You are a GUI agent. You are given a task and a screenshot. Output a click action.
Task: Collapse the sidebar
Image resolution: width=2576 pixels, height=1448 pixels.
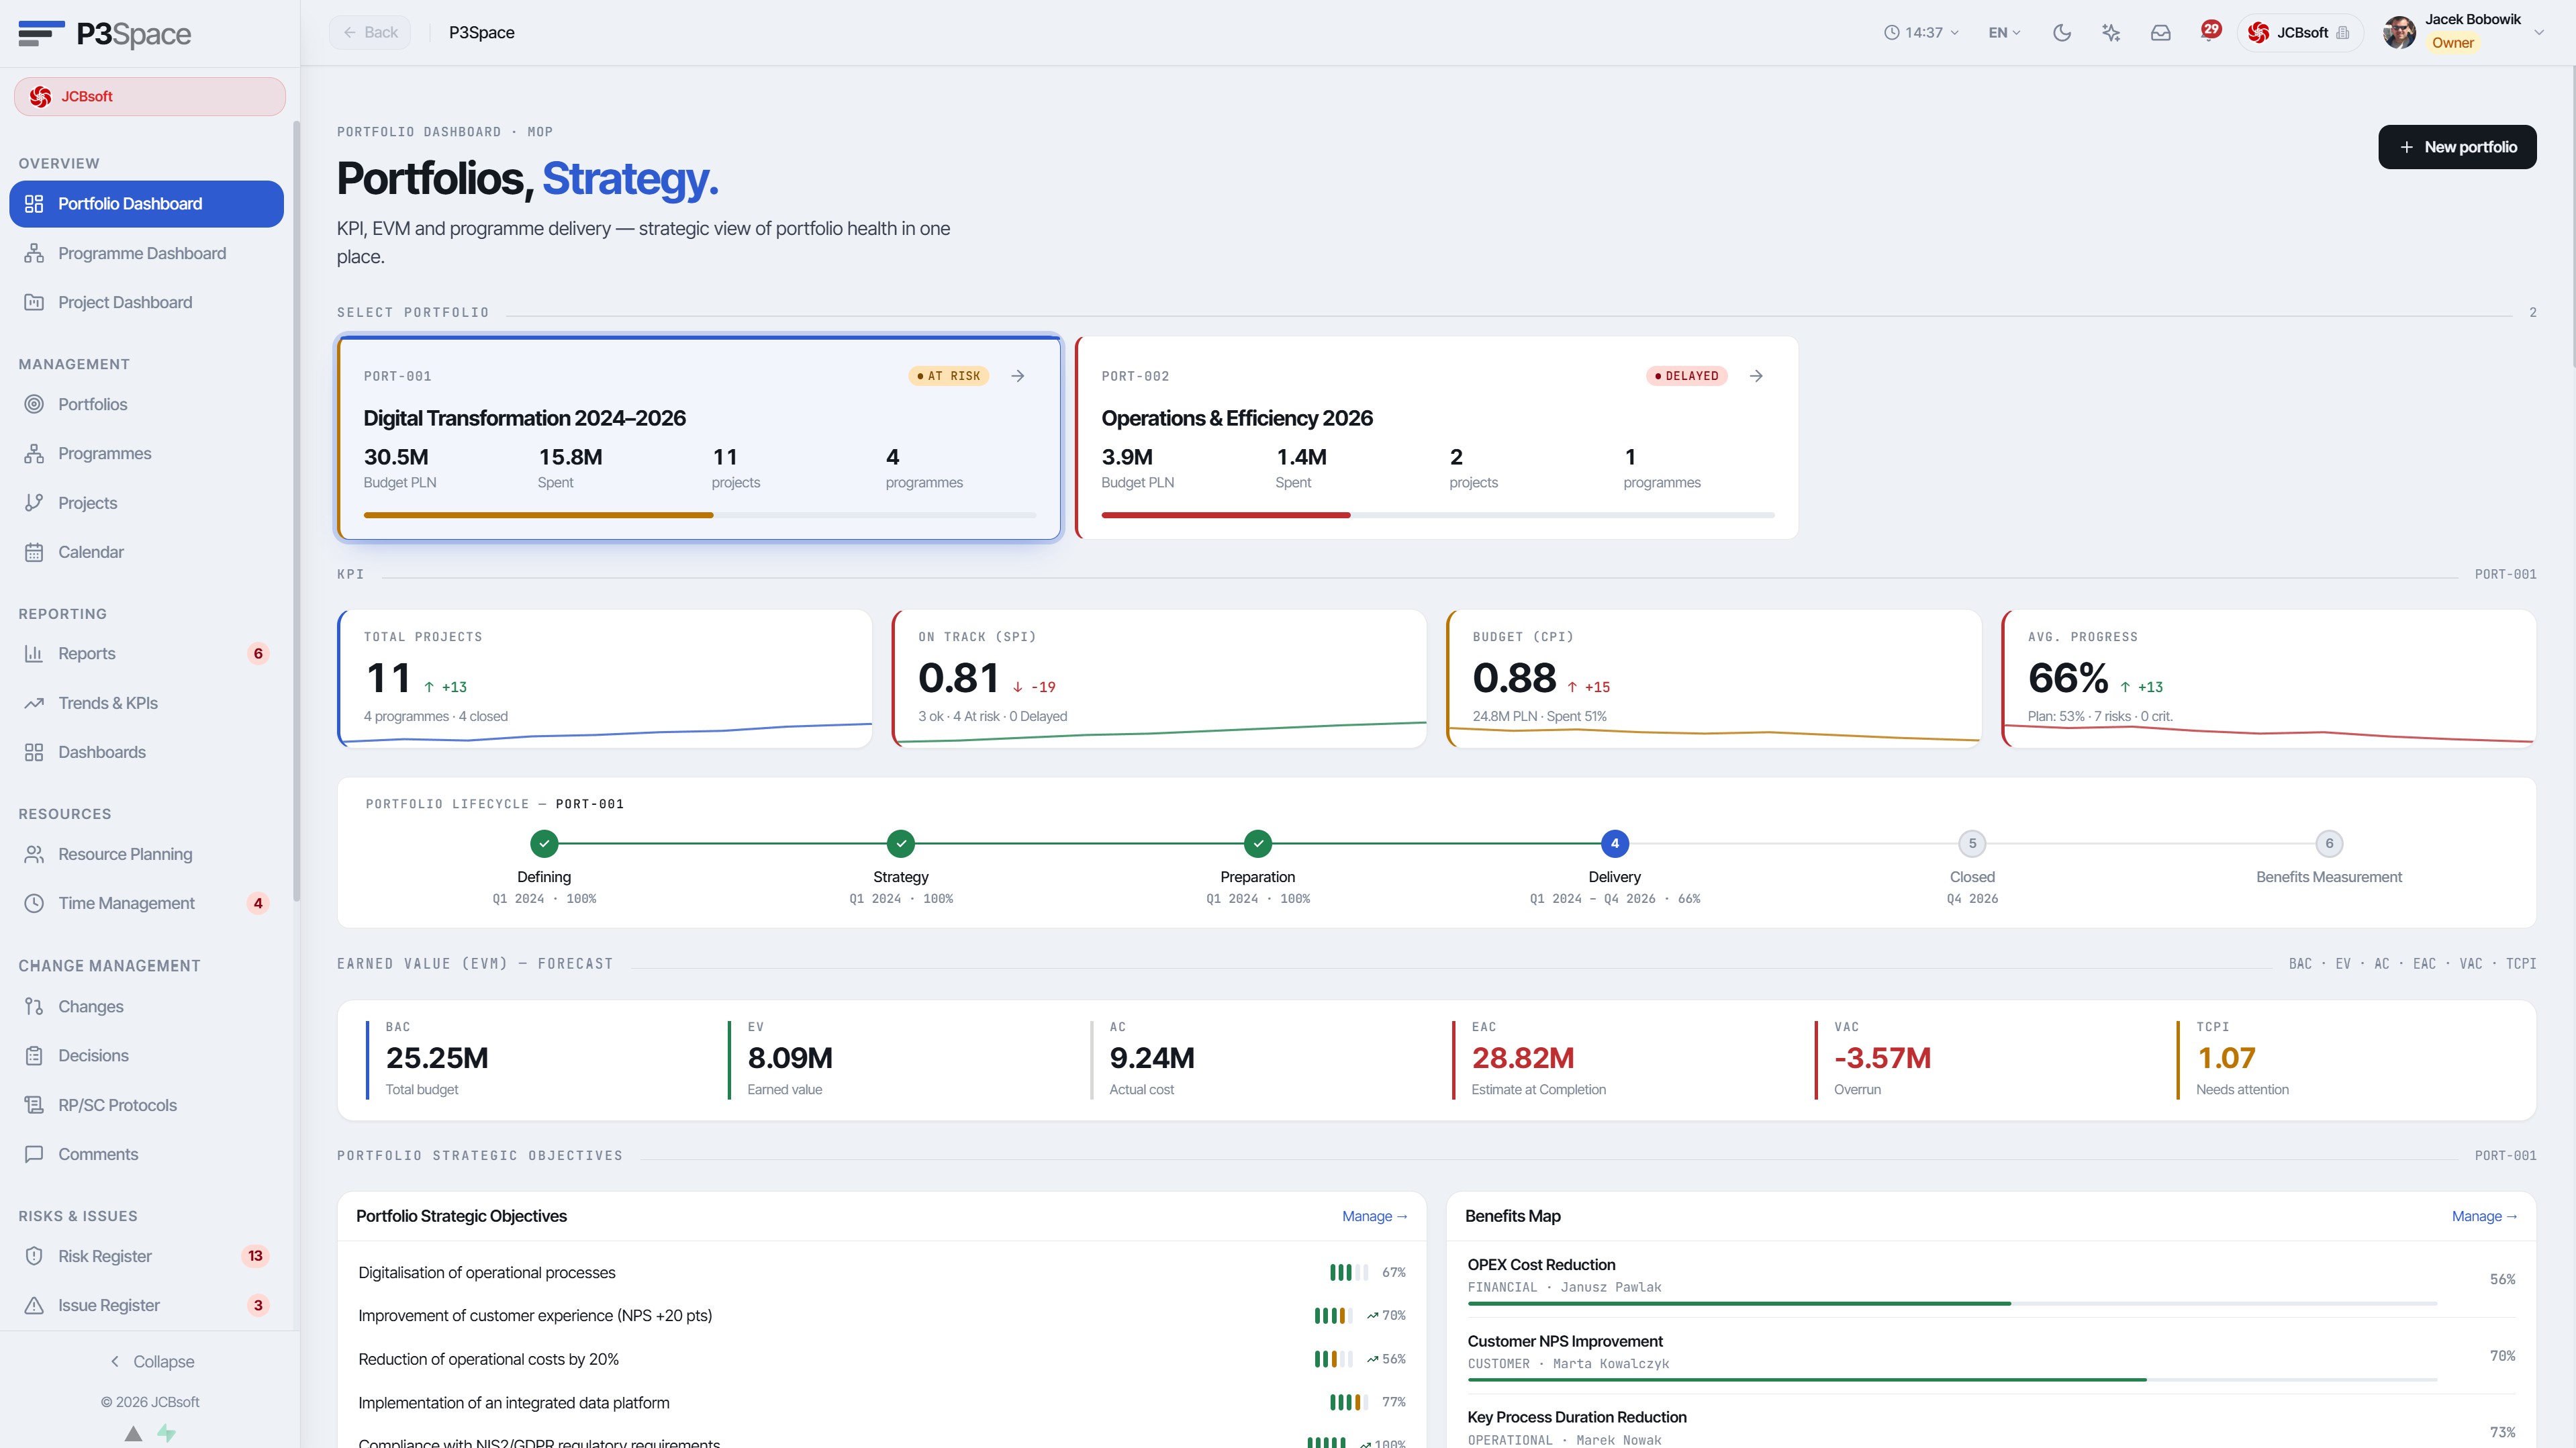click(151, 1362)
